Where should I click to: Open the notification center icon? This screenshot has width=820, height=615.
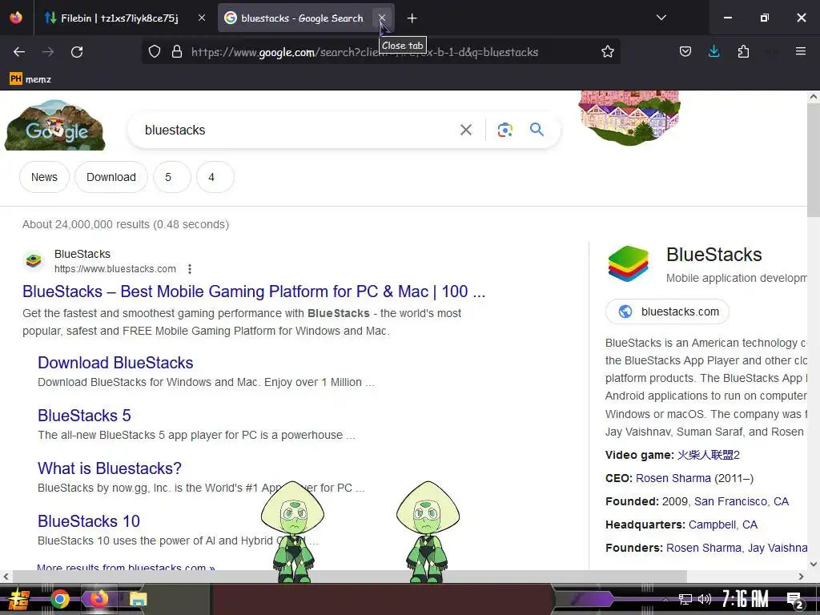[795, 600]
